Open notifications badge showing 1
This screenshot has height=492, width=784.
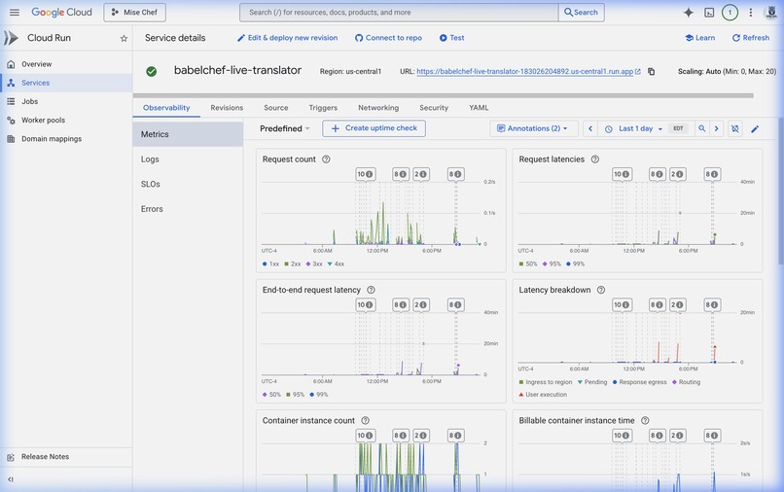pyautogui.click(x=730, y=13)
